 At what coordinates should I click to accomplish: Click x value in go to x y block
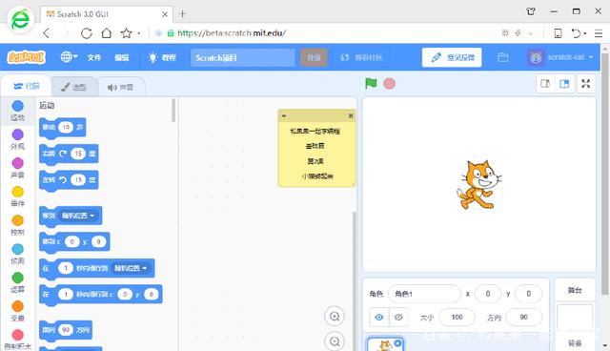point(72,241)
